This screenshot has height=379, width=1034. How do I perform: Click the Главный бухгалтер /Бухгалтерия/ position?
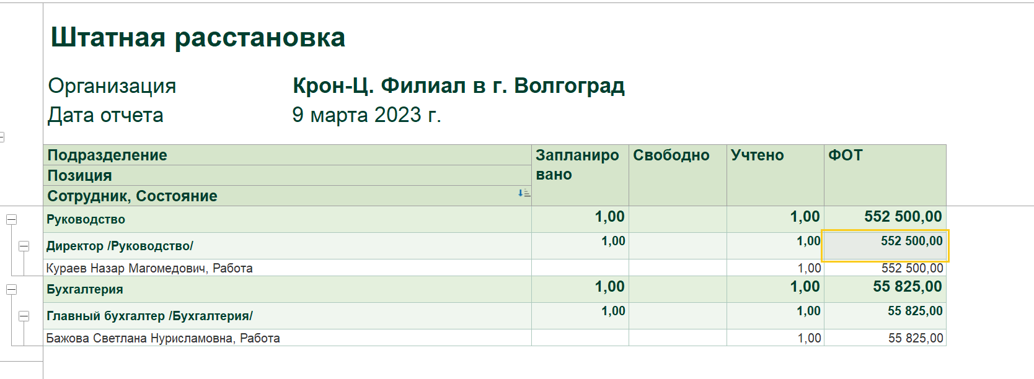tap(149, 316)
